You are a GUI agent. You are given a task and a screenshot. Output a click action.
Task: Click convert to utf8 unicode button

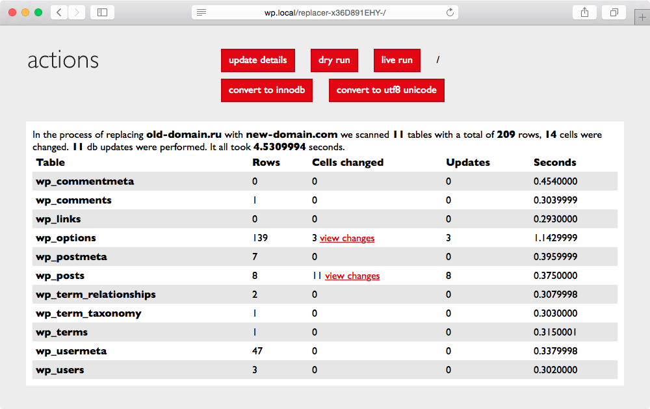tap(386, 90)
